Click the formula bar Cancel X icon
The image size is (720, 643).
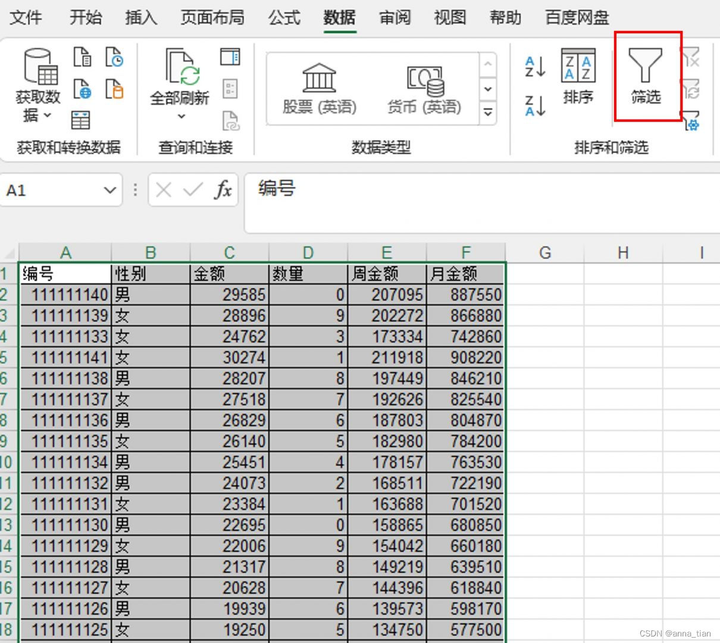163,190
